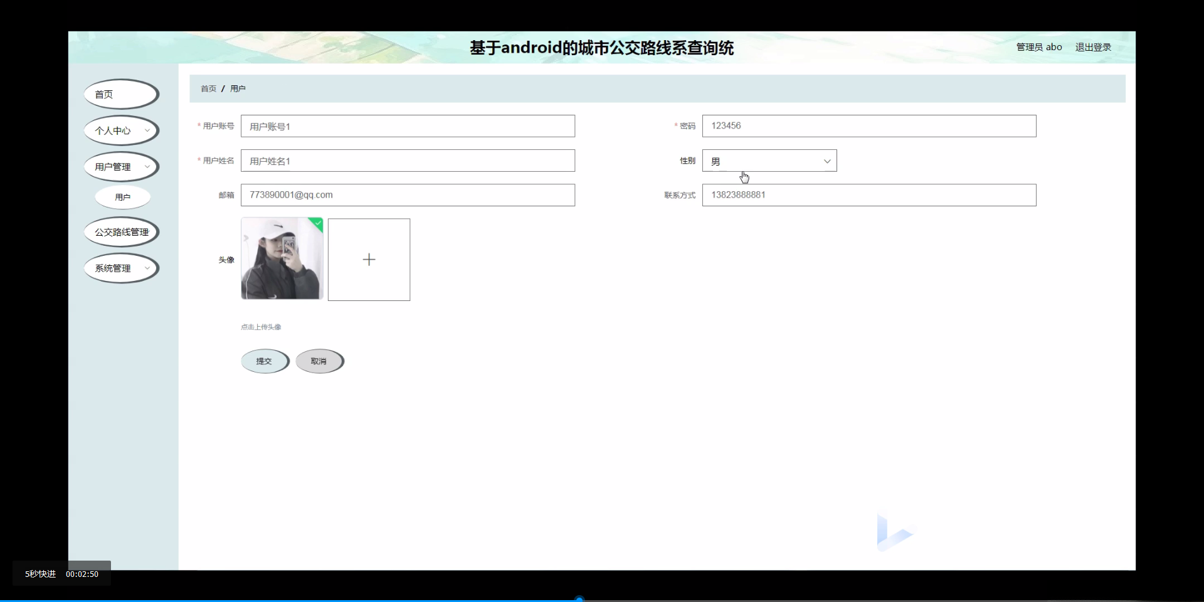This screenshot has height=602, width=1204.
Task: Open the 公交路线管理 sidebar section
Action: [x=121, y=231]
